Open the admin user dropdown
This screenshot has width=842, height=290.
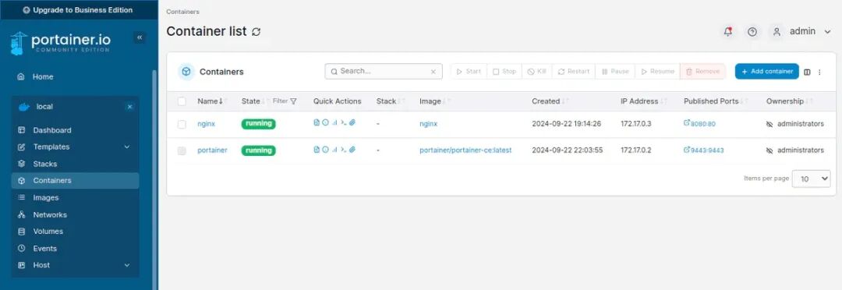[x=810, y=32]
